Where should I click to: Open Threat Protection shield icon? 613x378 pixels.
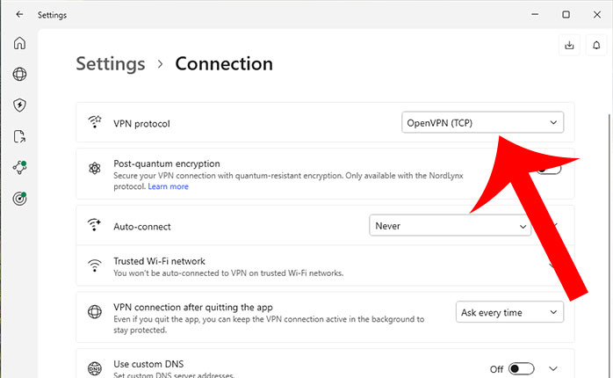19,105
